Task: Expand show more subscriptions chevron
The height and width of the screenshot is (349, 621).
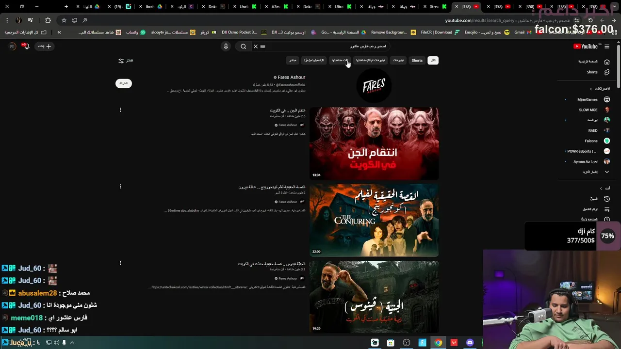Action: click(606, 172)
